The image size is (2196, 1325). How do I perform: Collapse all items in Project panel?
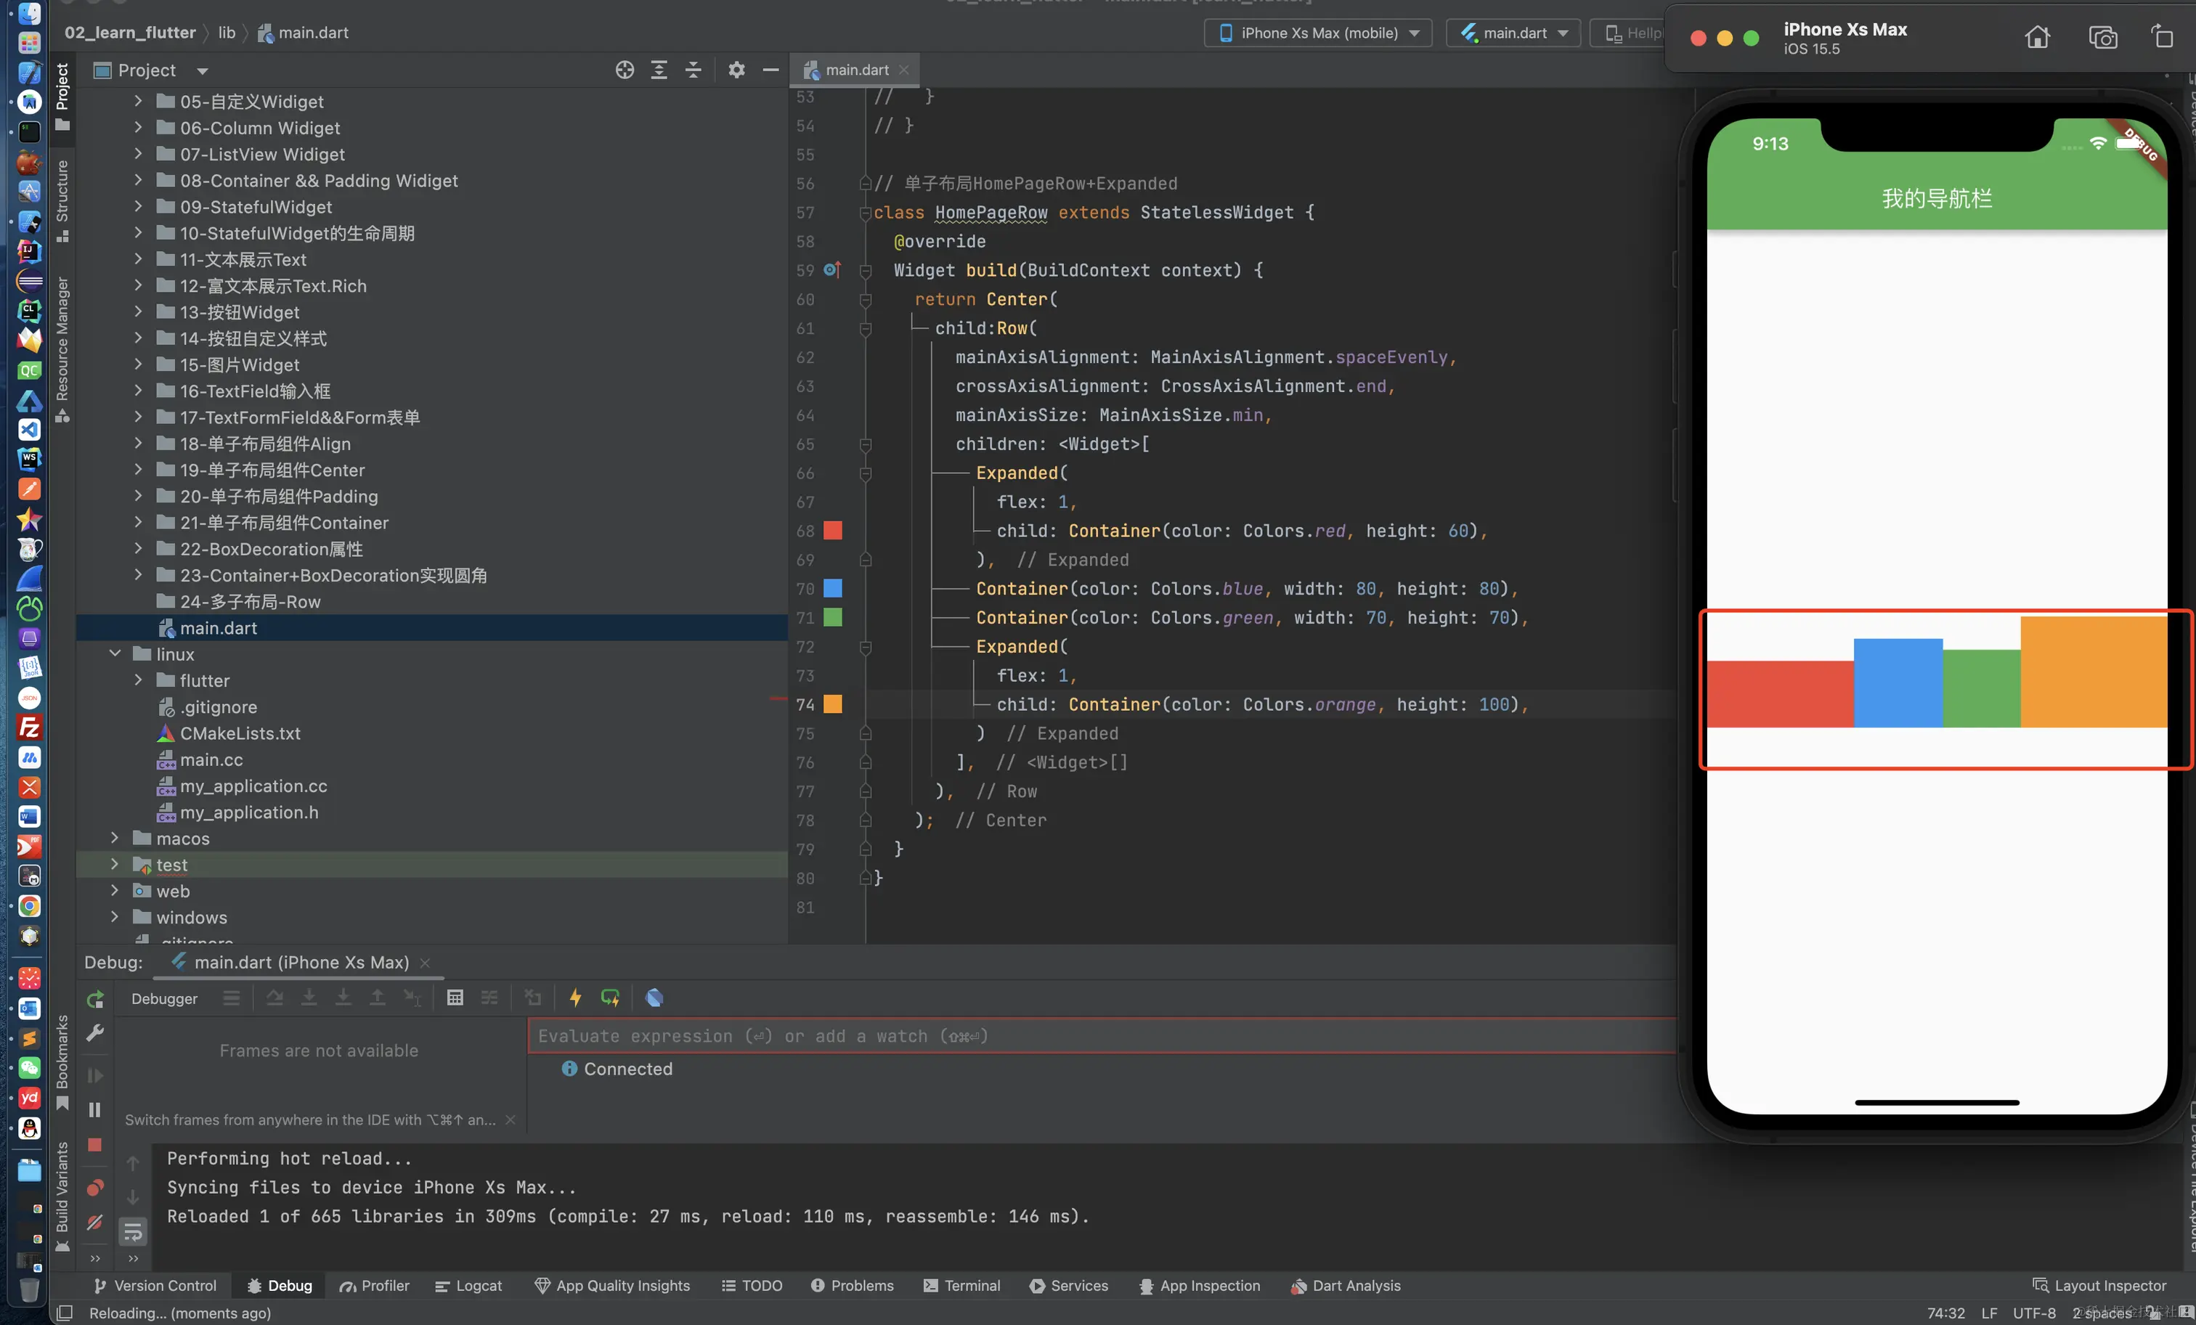point(694,70)
